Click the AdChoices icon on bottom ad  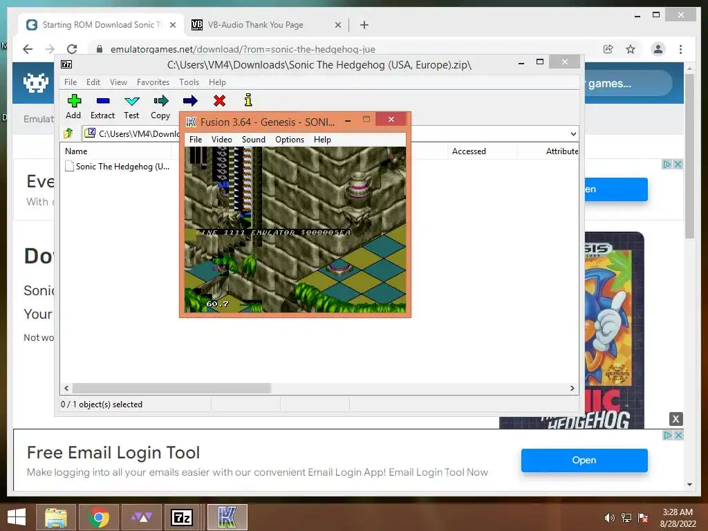click(667, 435)
